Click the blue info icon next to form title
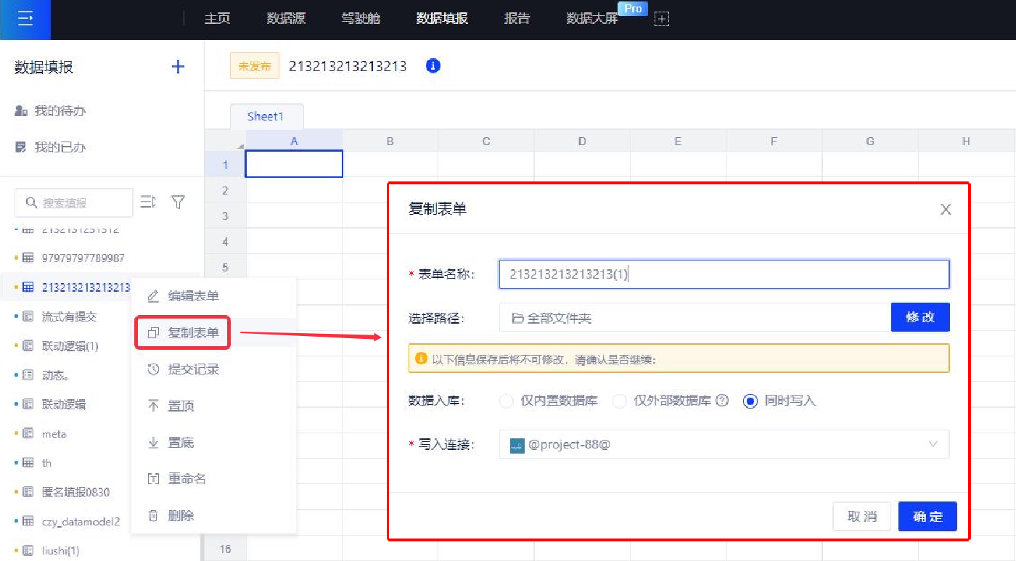Image resolution: width=1016 pixels, height=561 pixels. pos(433,66)
